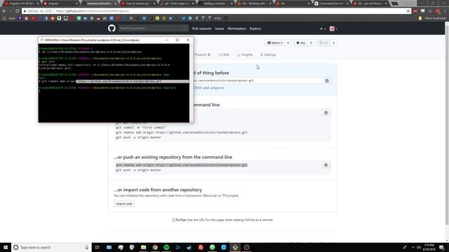Image resolution: width=449 pixels, height=252 pixels.
Task: Go to Explore in the GitHub header
Action: pos(255,29)
